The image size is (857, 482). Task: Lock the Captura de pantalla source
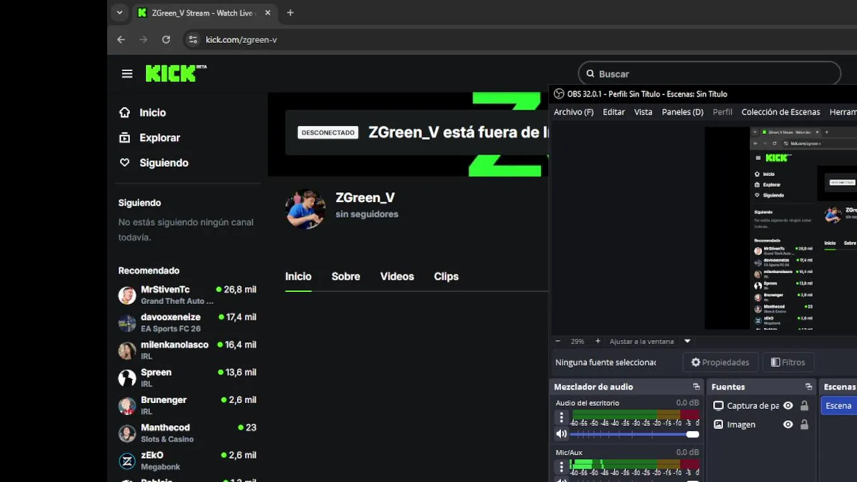[x=804, y=406]
